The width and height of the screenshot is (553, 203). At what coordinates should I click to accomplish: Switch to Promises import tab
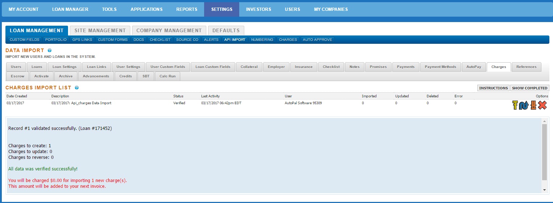pos(378,67)
